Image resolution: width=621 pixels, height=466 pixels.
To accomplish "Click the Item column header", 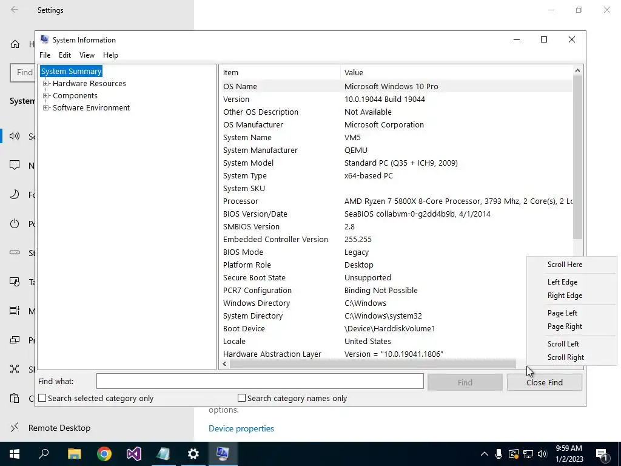I will (x=280, y=73).
